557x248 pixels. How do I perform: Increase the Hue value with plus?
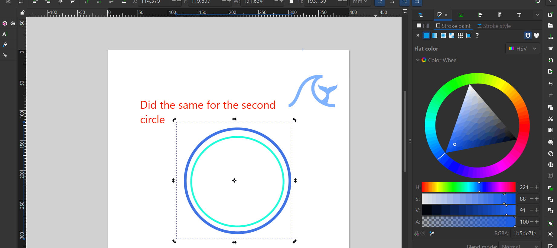coord(537,187)
